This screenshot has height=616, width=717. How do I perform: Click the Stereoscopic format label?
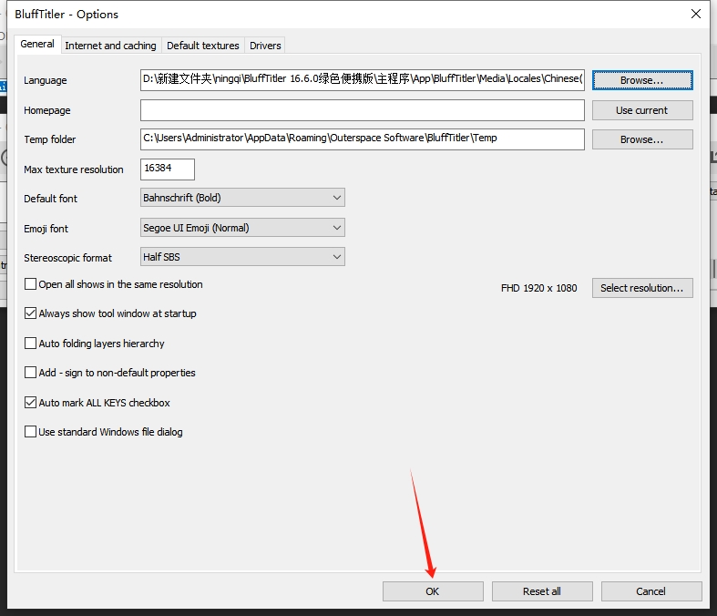(x=67, y=258)
